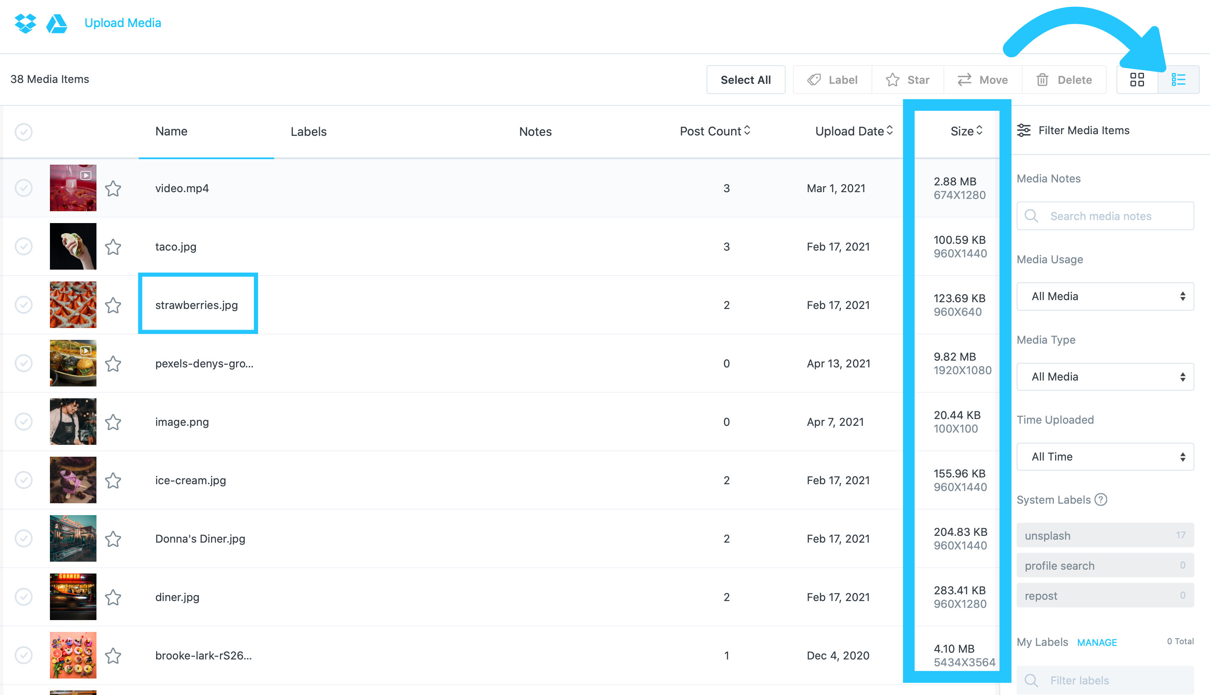The image size is (1210, 695).
Task: Toggle the header select-all checkbox
Action: (23, 132)
